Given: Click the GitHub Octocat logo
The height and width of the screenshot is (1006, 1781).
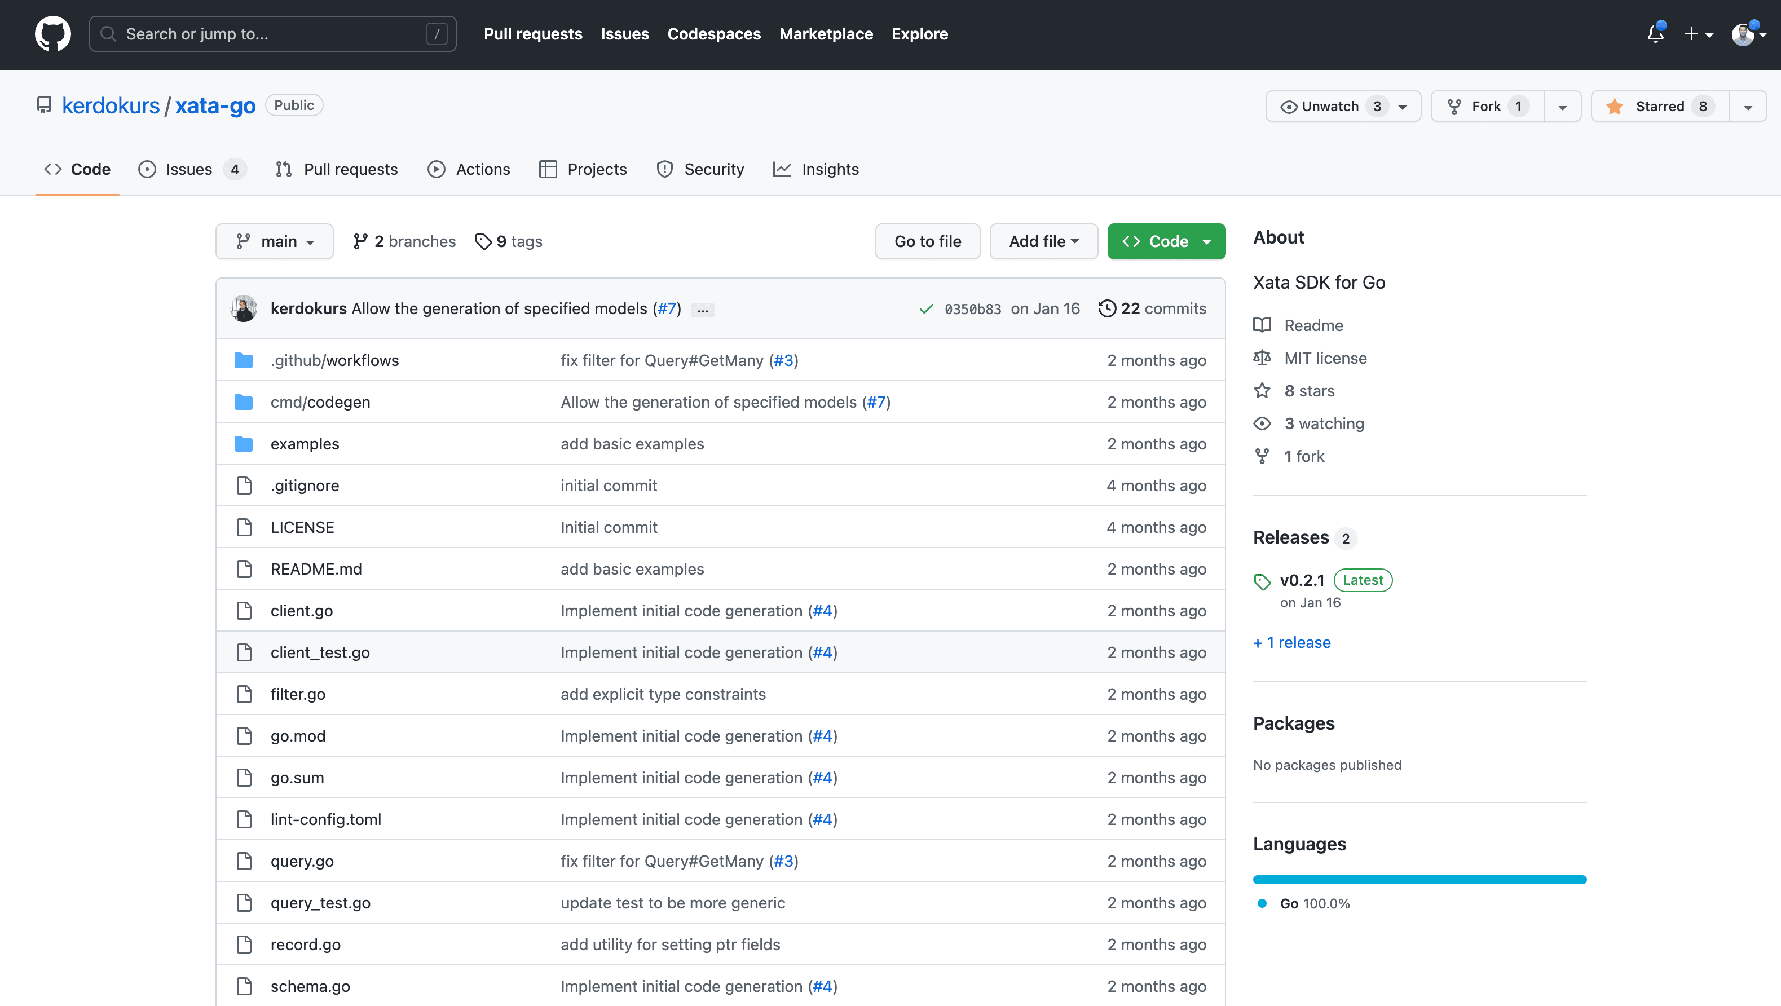Looking at the screenshot, I should coord(53,34).
